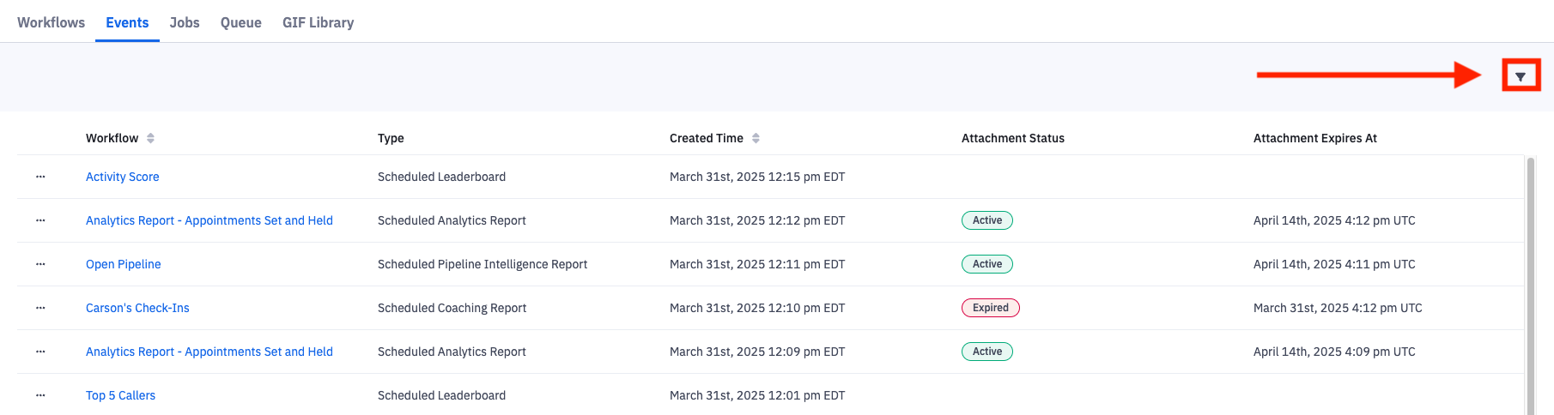1554x415 pixels.
Task: Open the Queue tab
Action: coord(240,22)
